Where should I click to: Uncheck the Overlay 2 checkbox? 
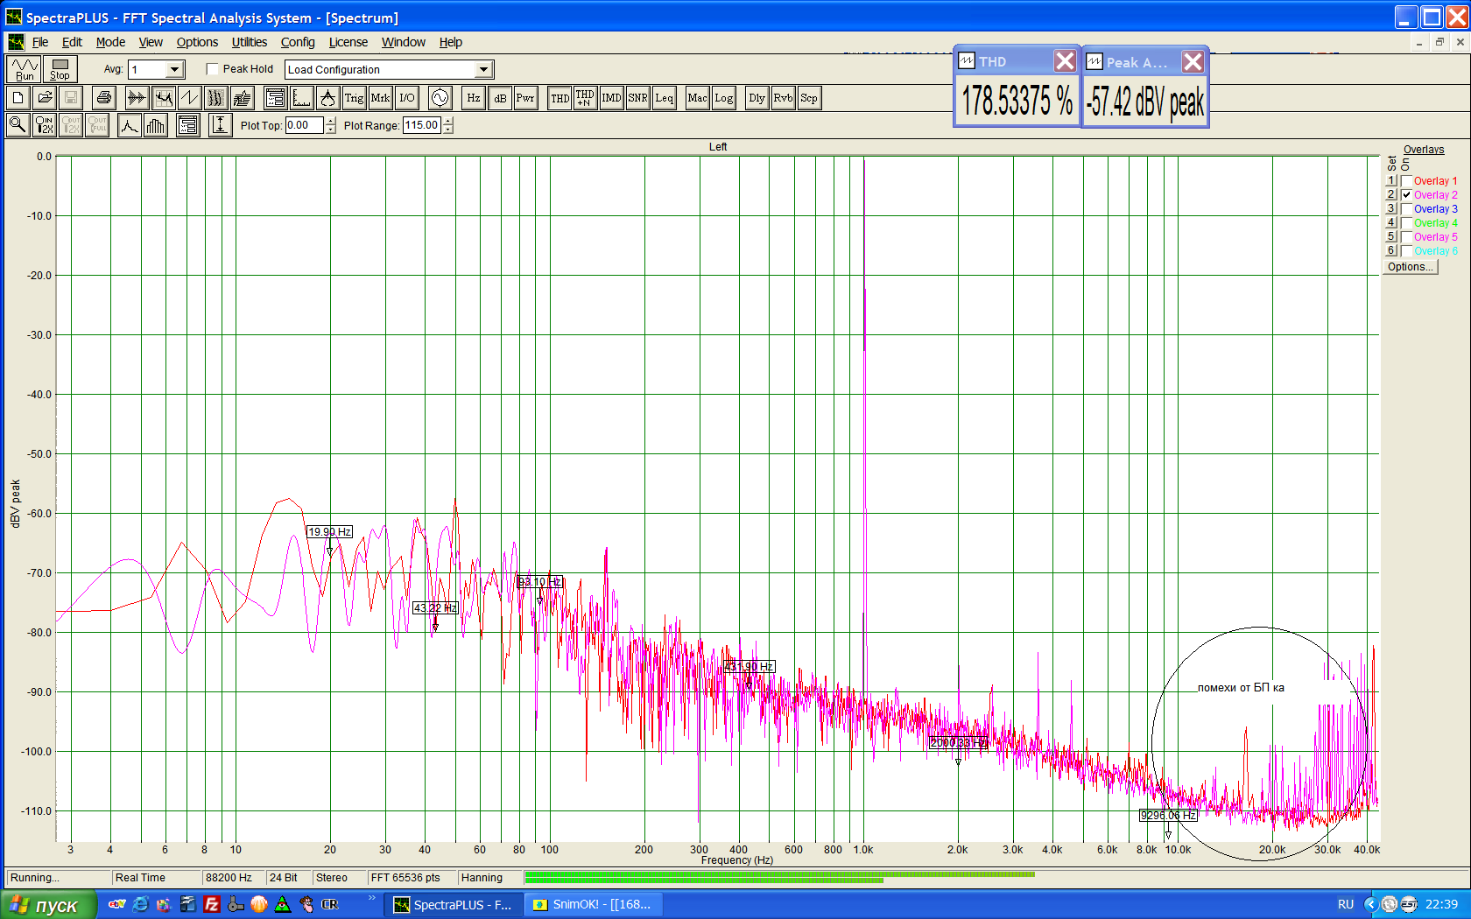pos(1406,195)
